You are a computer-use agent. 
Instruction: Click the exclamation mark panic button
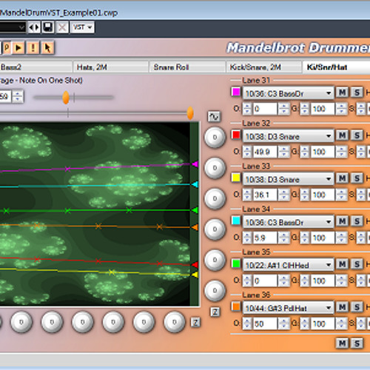click(33, 47)
